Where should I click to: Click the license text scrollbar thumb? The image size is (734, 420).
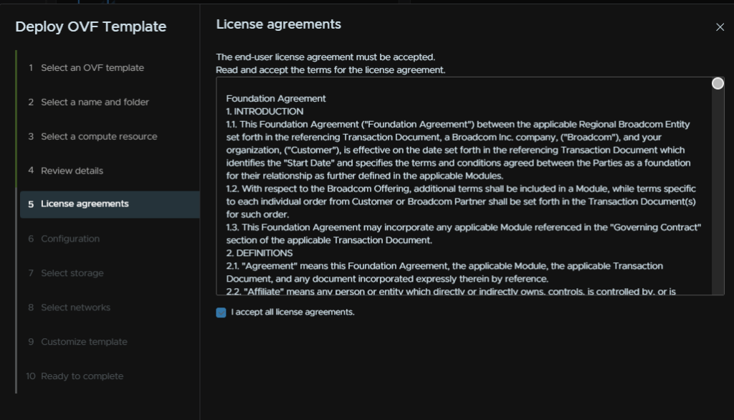pyautogui.click(x=718, y=83)
